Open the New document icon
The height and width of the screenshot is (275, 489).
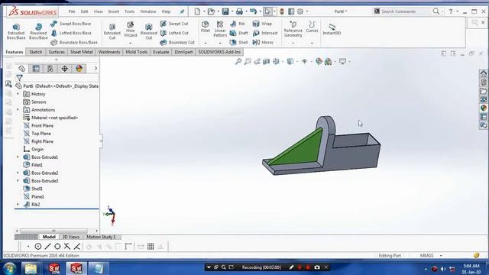(x=197, y=11)
